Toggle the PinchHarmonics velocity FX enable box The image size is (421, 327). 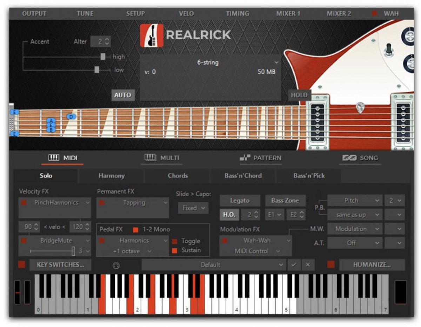(x=24, y=203)
